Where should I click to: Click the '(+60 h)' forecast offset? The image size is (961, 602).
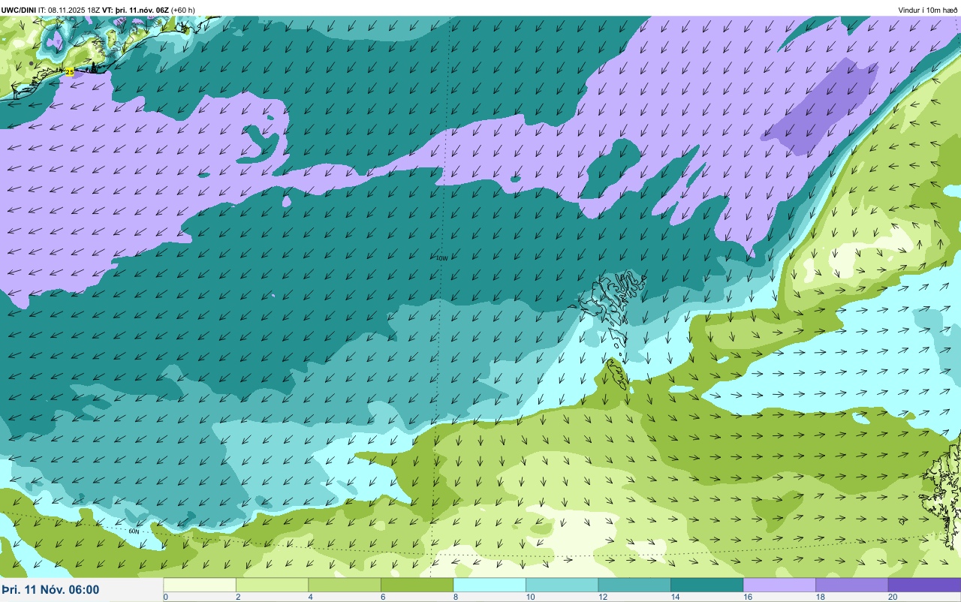pyautogui.click(x=183, y=10)
